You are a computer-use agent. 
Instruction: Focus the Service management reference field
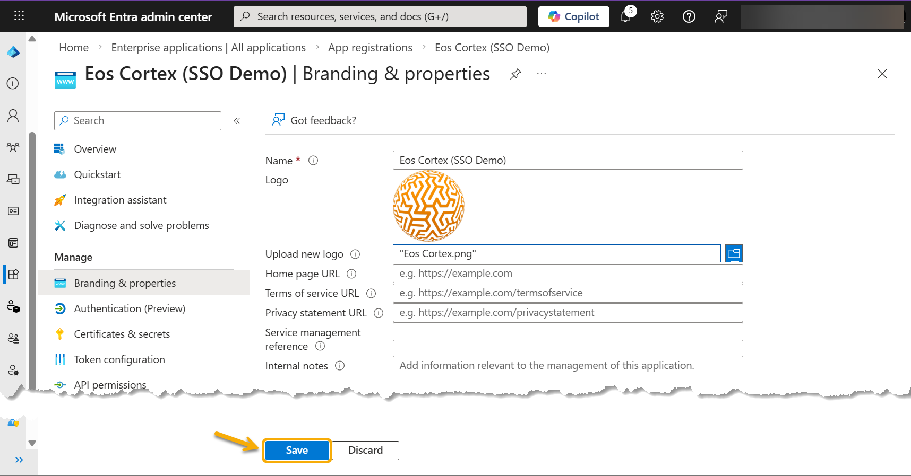(568, 332)
